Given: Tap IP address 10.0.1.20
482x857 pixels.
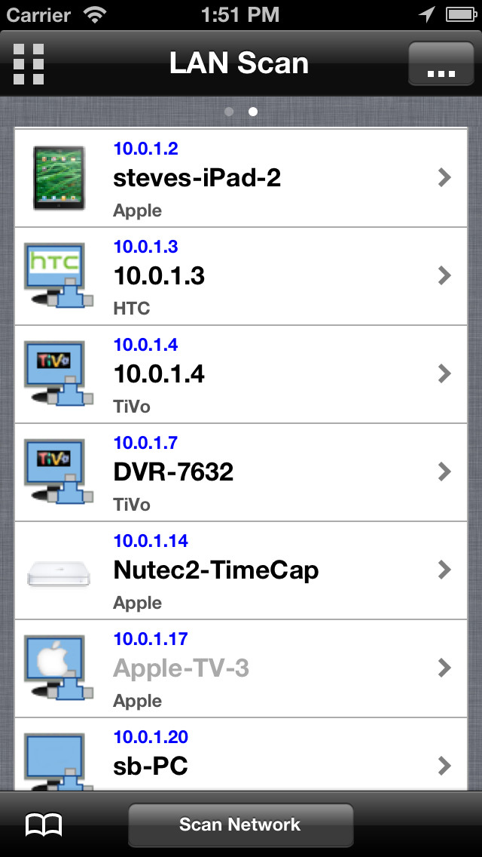Looking at the screenshot, I should point(151,737).
